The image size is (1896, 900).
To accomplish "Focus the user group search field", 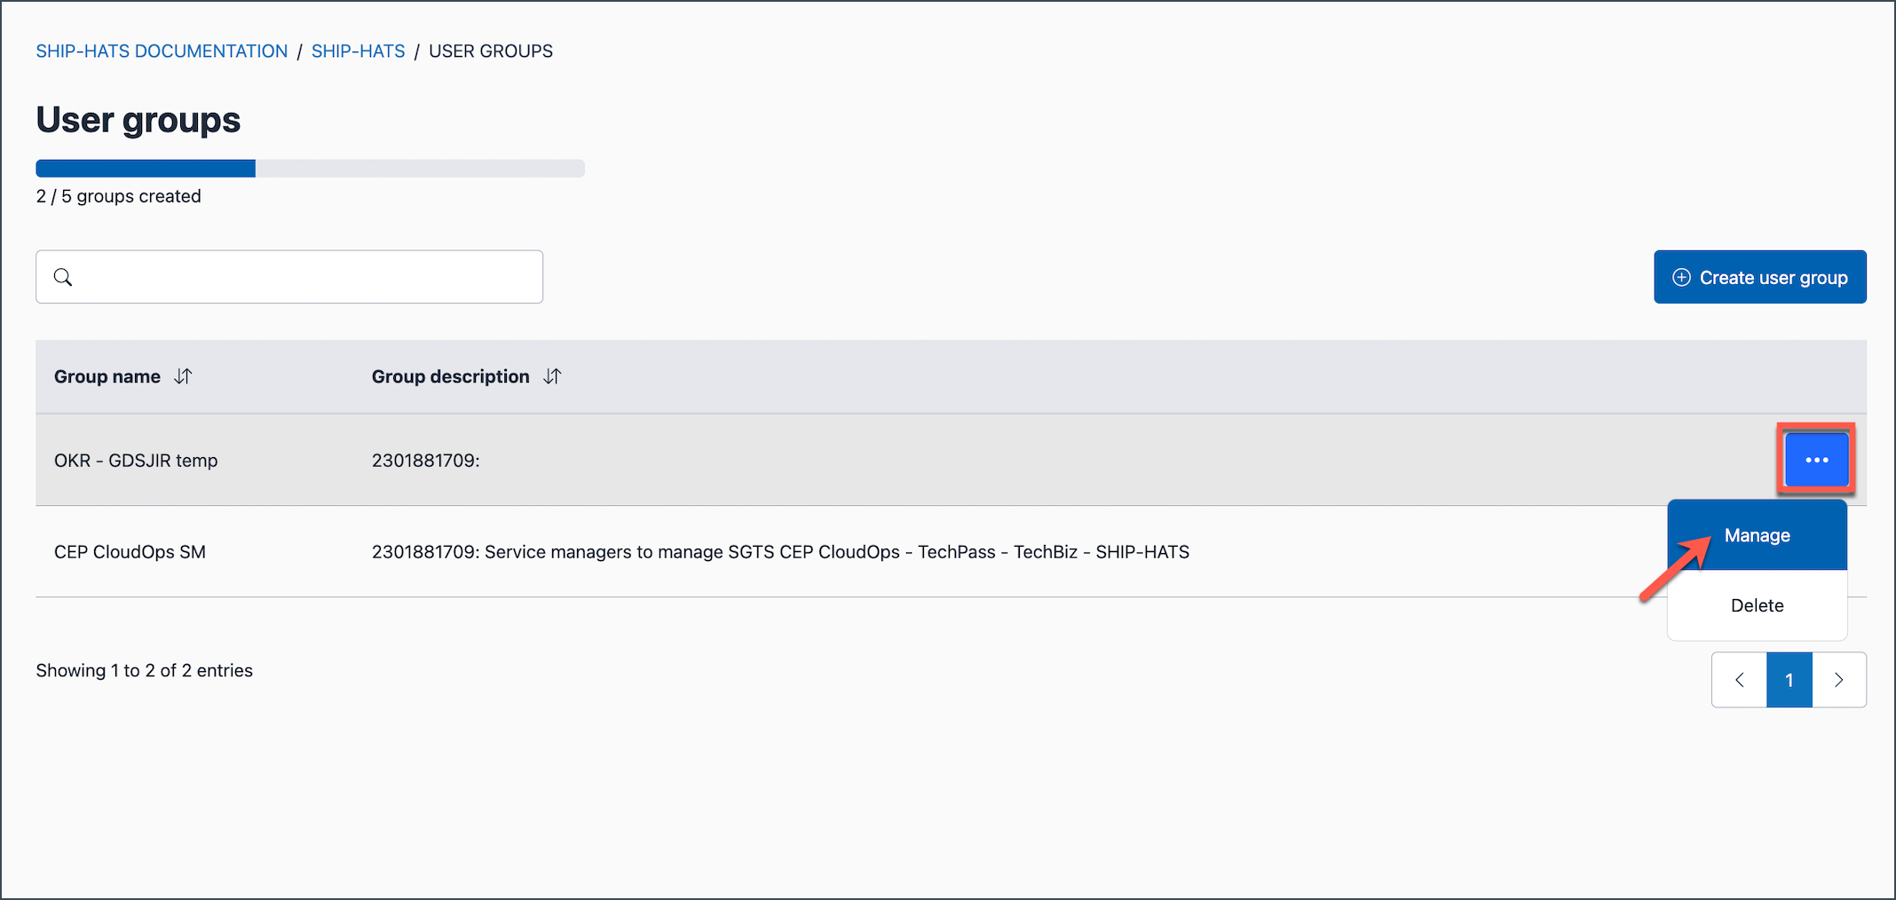I will (x=289, y=277).
